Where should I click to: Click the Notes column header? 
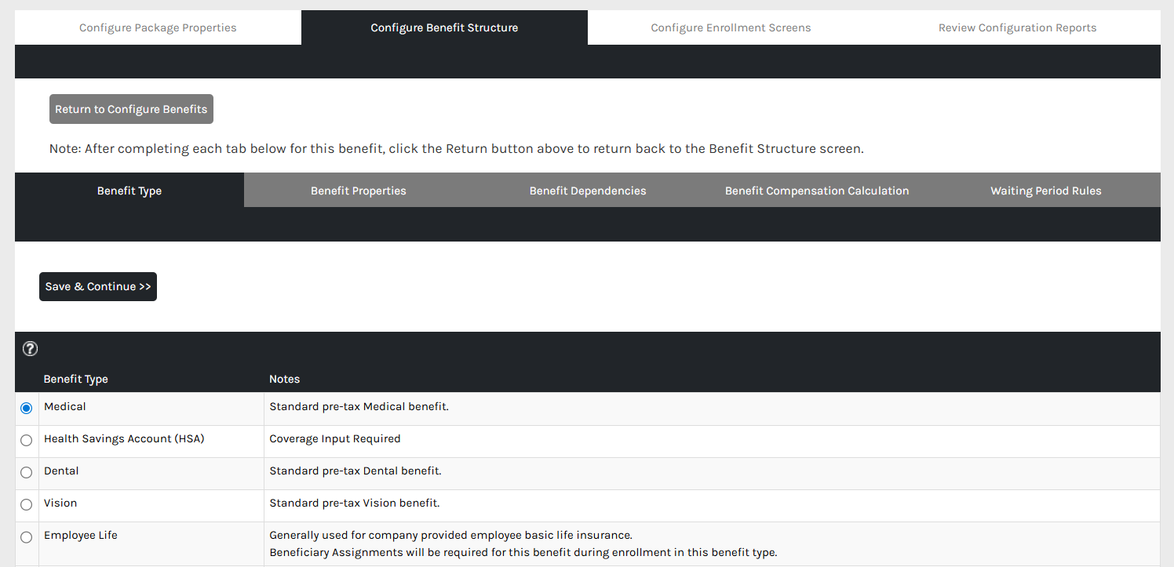pos(285,379)
